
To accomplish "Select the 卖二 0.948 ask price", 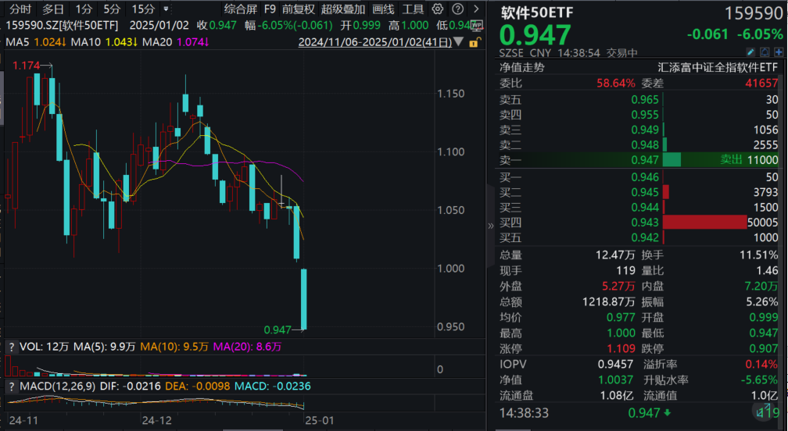I will click(x=645, y=144).
